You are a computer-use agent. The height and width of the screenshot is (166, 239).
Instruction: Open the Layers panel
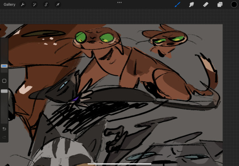coord(220,4)
